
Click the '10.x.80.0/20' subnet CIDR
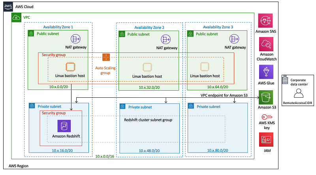click(x=218, y=151)
